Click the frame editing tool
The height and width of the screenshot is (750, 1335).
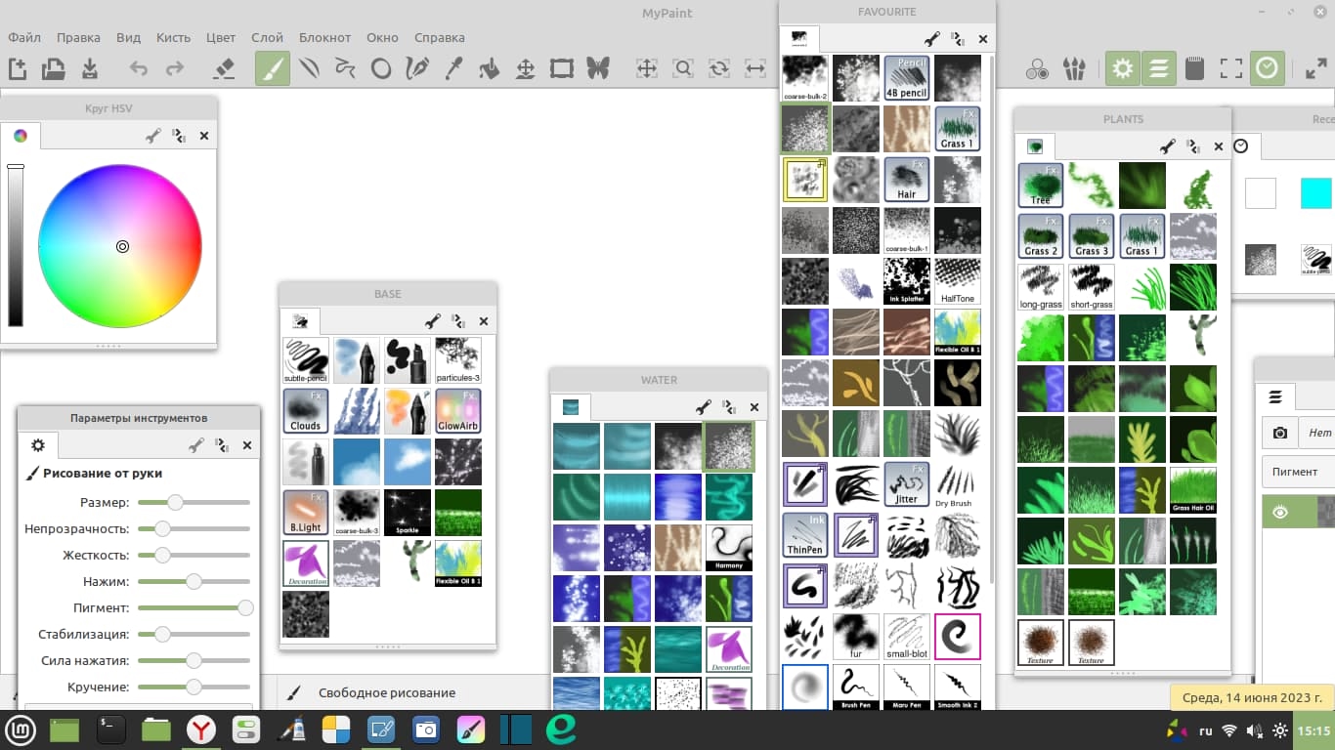click(x=561, y=68)
